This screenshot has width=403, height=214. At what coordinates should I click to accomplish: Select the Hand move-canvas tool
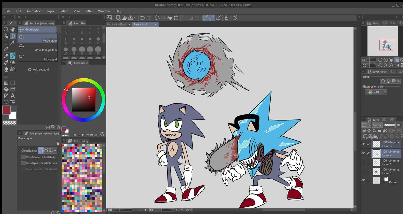(13, 30)
